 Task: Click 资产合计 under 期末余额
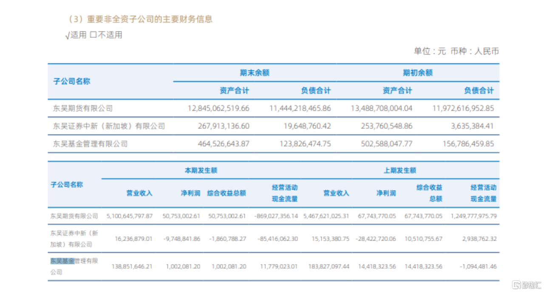pos(234,90)
